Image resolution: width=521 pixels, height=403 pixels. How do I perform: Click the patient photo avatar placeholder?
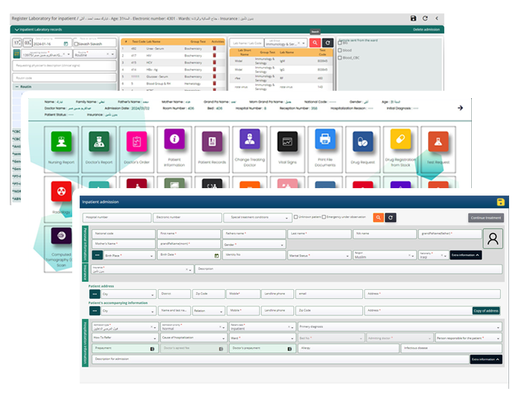493,239
